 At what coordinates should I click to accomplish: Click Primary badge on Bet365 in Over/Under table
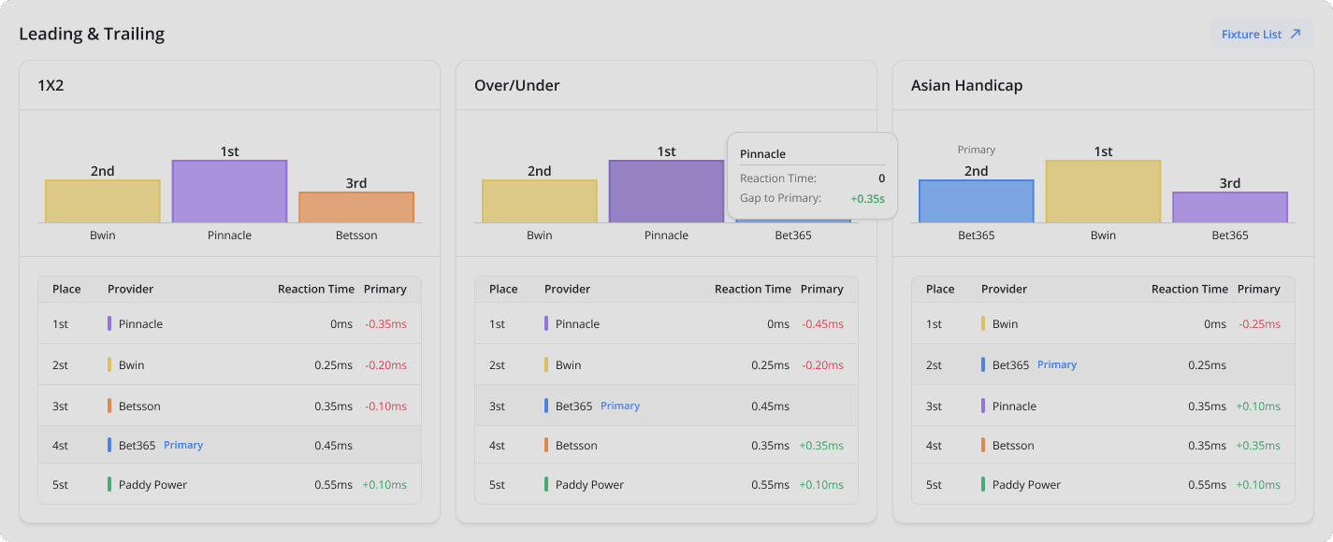(x=620, y=406)
